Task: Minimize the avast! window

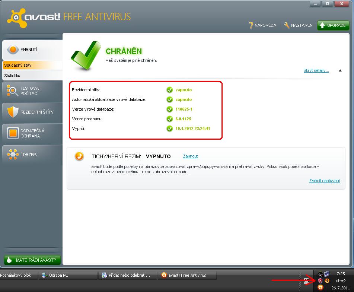Action: (315, 4)
